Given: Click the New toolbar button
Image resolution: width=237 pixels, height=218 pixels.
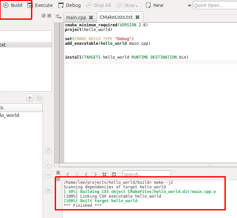Looking at the screenshot, I should (155, 5).
